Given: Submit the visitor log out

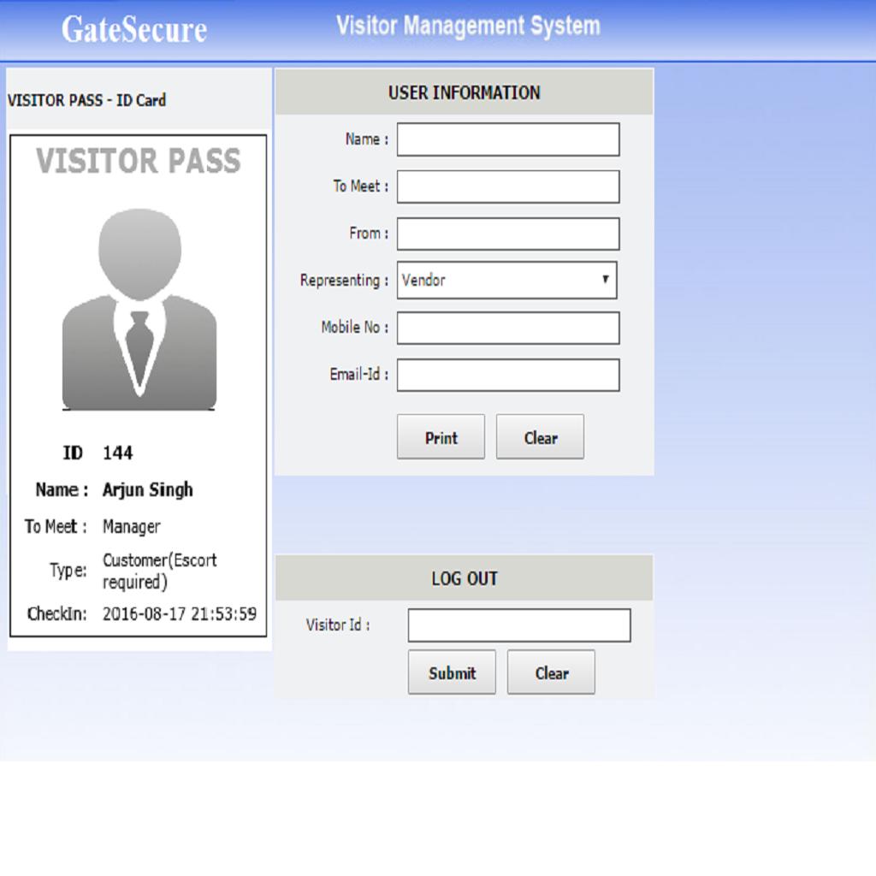Looking at the screenshot, I should pos(452,672).
